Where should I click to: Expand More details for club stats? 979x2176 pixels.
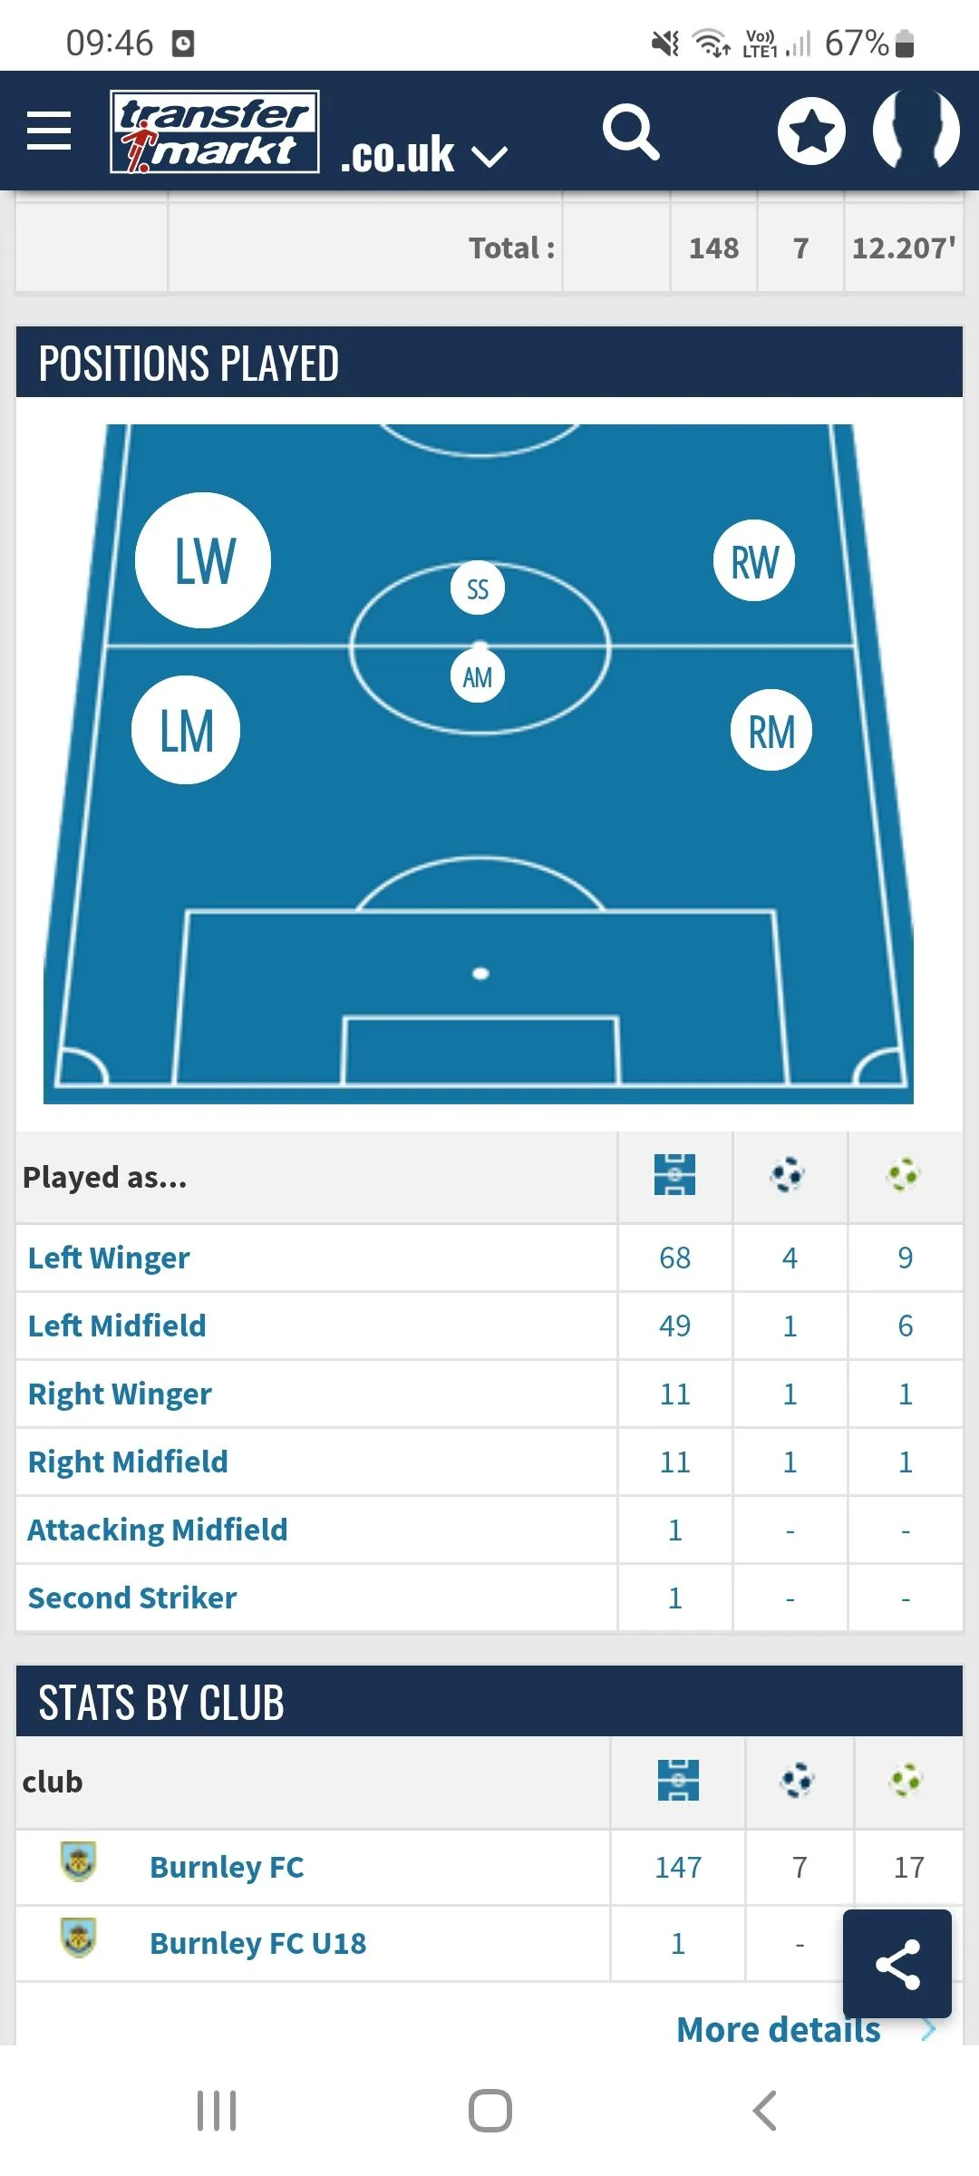point(780,2030)
